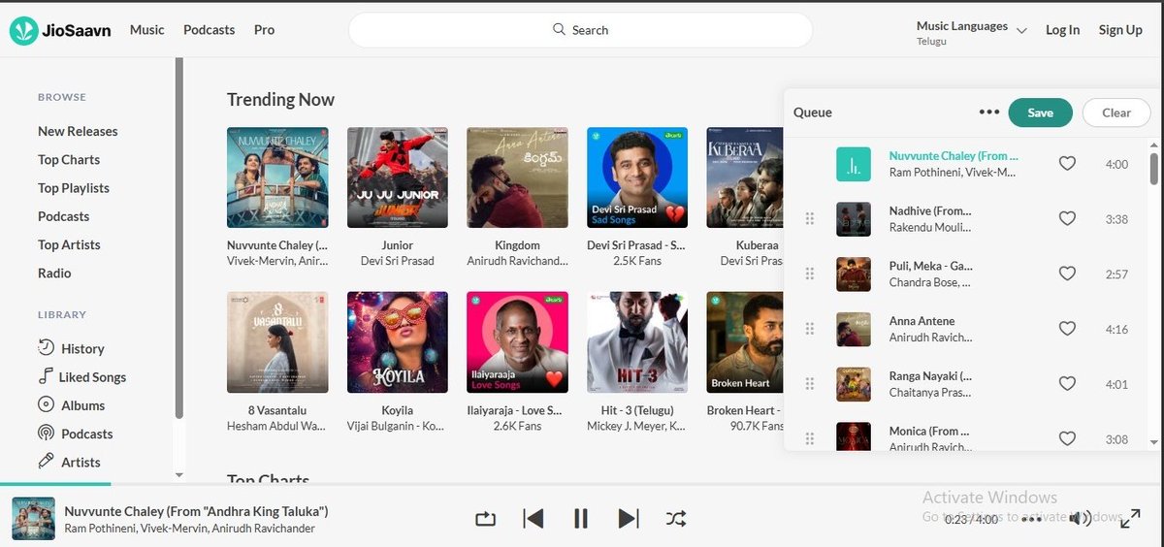The image size is (1164, 547).
Task: Click the sidebar scrollbar thumb
Action: pos(178,238)
